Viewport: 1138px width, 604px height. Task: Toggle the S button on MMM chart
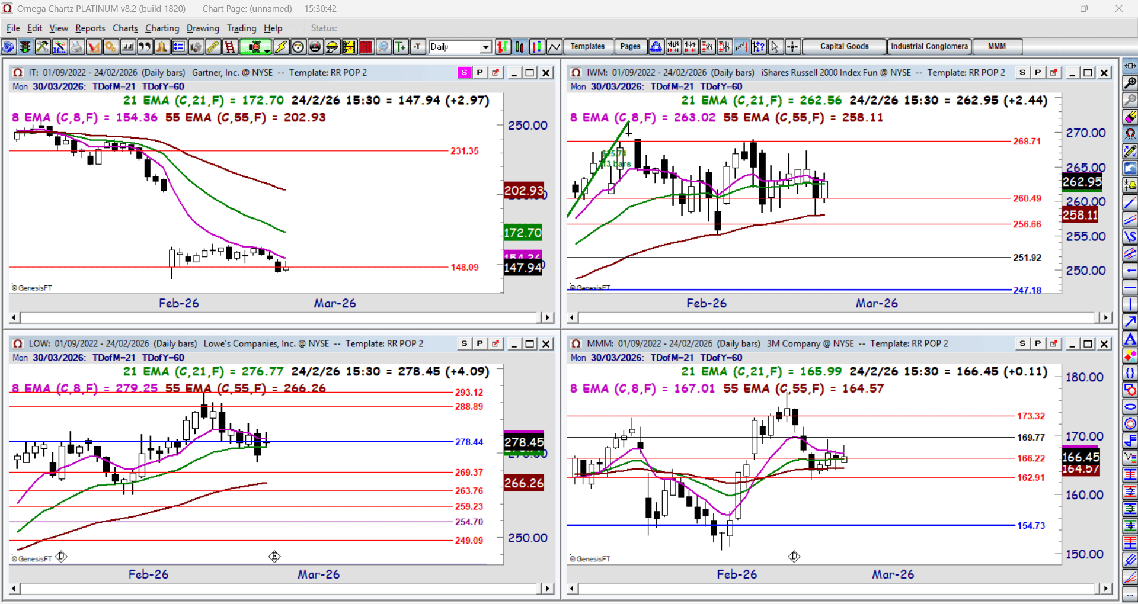click(1022, 344)
